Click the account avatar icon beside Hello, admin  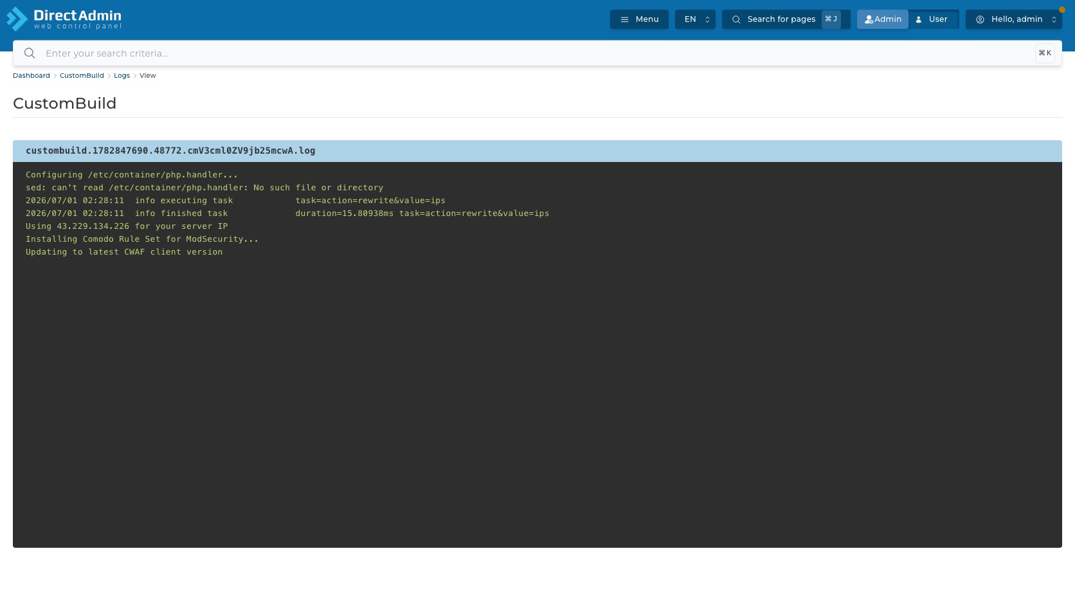coord(980,19)
